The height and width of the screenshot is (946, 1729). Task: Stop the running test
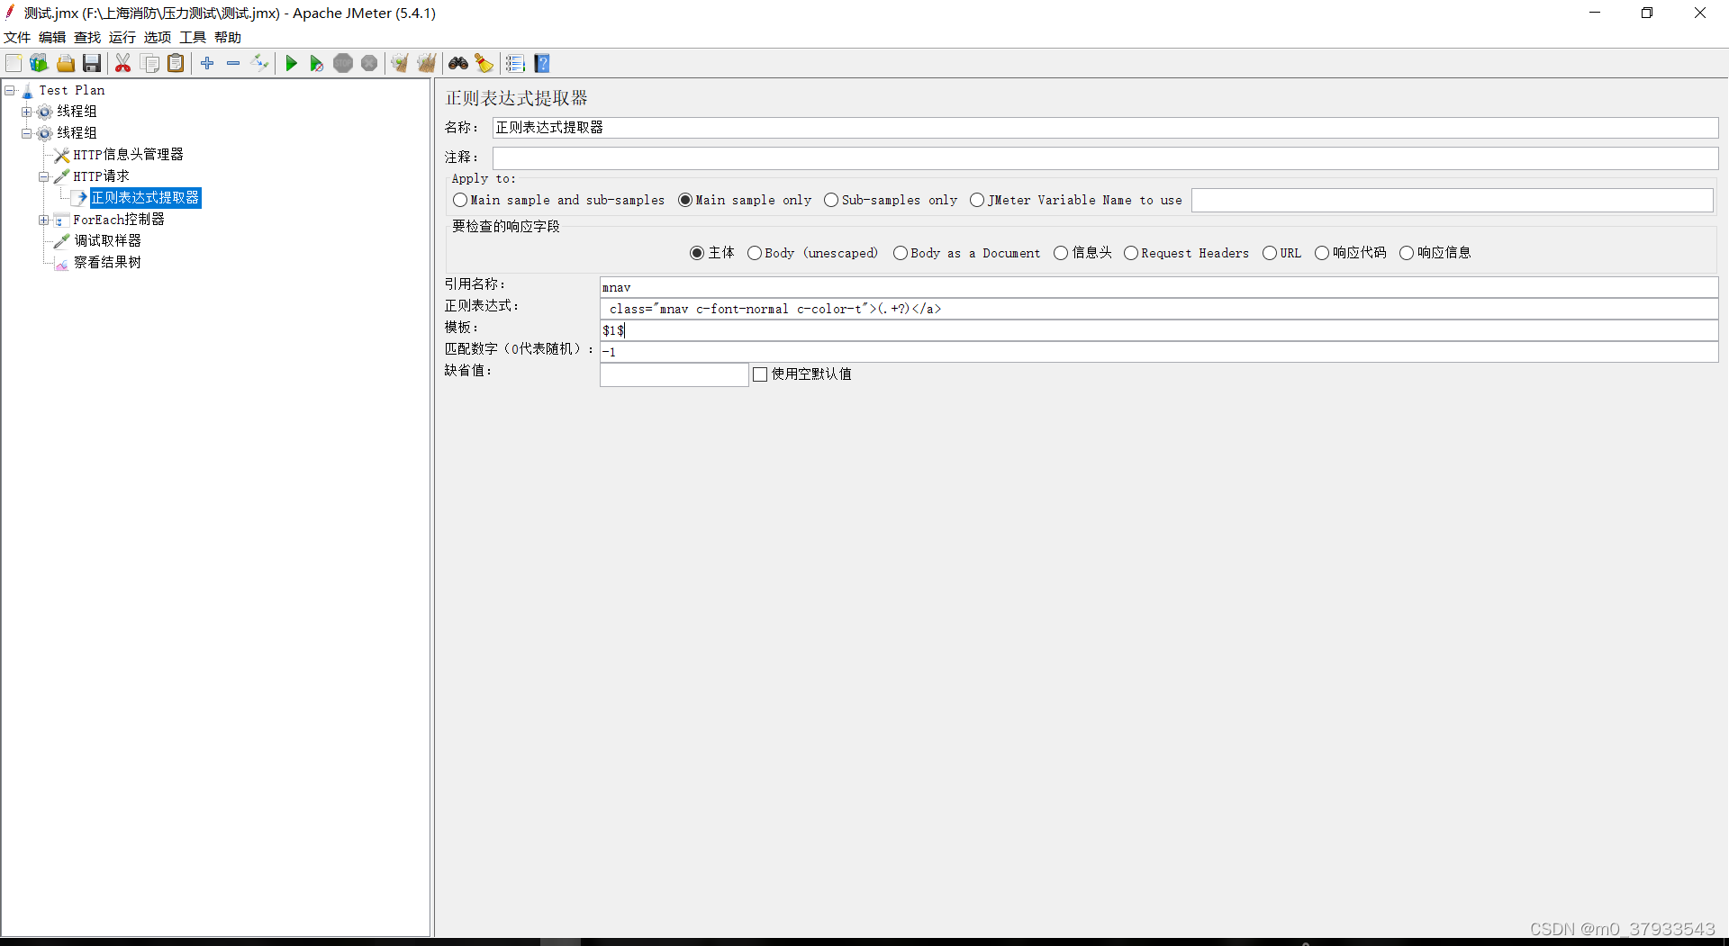343,63
